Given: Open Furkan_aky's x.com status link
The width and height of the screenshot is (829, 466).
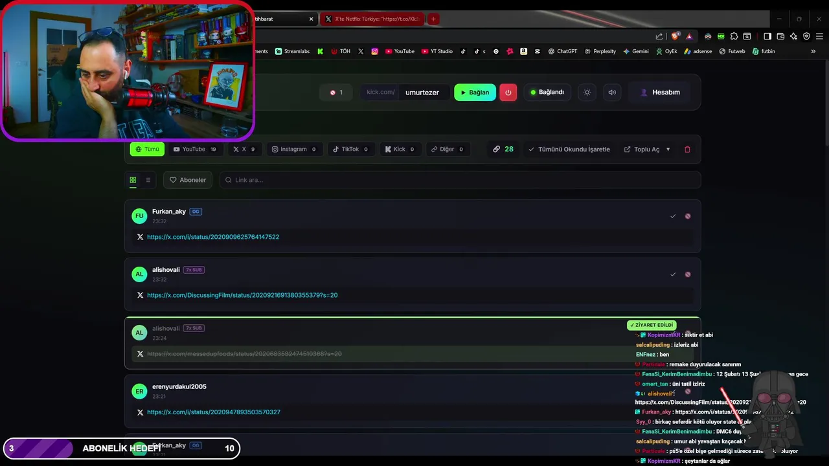Looking at the screenshot, I should pos(213,237).
